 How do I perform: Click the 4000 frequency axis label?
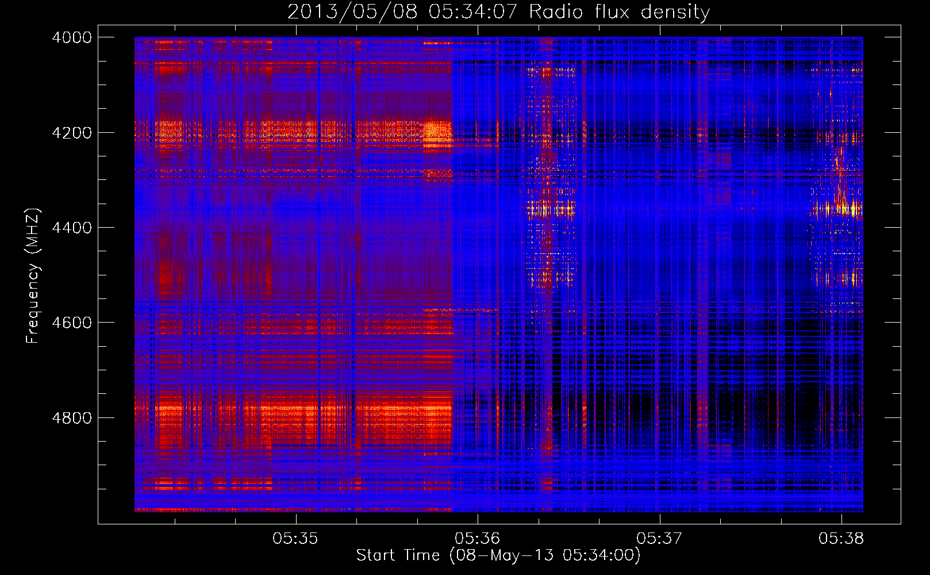72,37
